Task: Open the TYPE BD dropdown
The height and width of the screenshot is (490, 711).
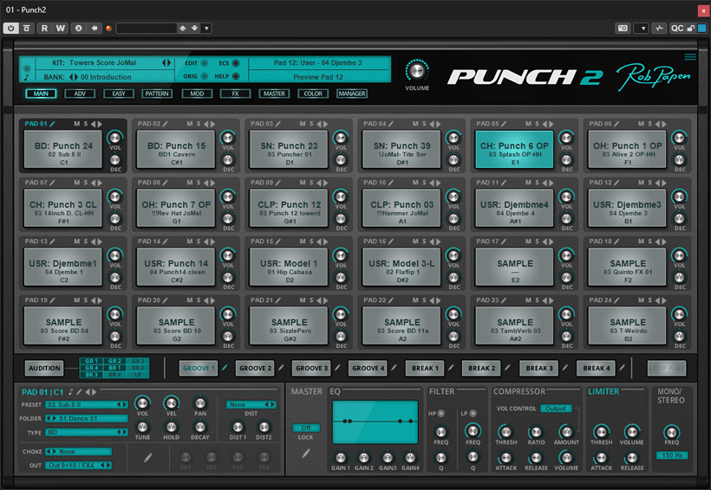Action: [x=86, y=432]
